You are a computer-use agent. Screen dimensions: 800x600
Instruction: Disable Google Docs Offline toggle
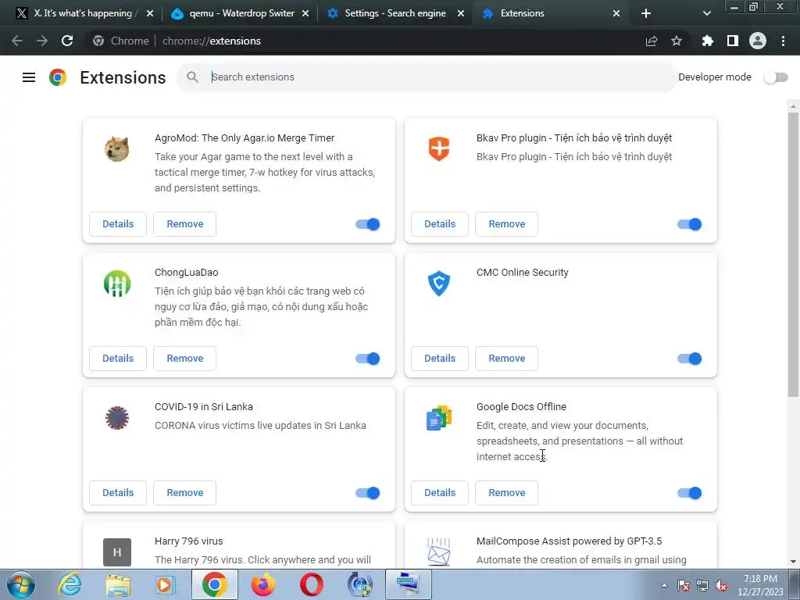coord(689,493)
